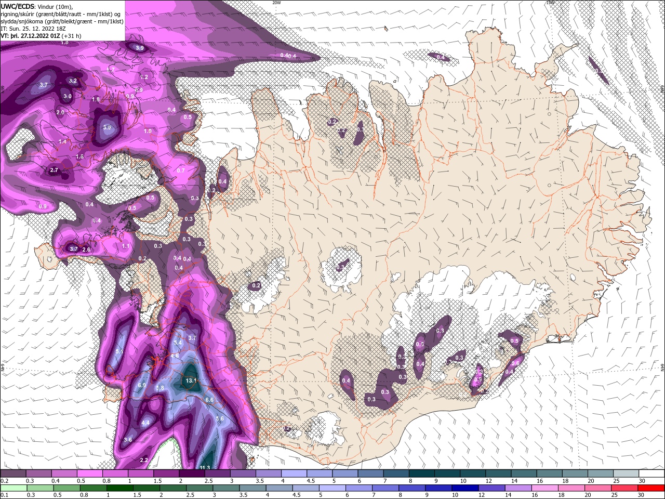Pick the darkest purple upper swatch between 2 and 2.5
This screenshot has width=665, height=499.
[192, 473]
